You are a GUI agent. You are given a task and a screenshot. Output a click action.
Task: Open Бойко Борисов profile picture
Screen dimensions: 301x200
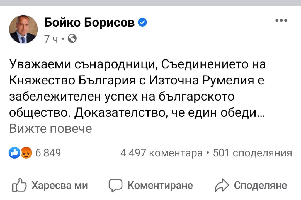(x=23, y=29)
